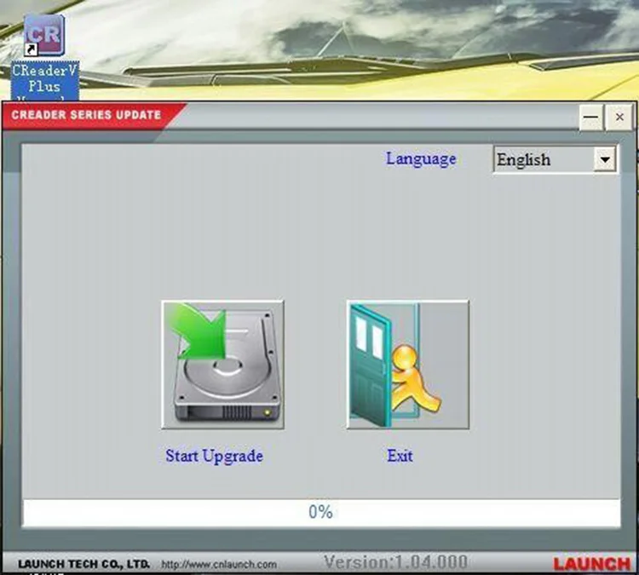Click the Version:1.04.000 text

pos(395,562)
